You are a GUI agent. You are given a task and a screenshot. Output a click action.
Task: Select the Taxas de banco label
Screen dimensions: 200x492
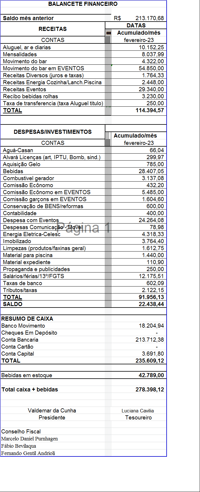click(22, 283)
